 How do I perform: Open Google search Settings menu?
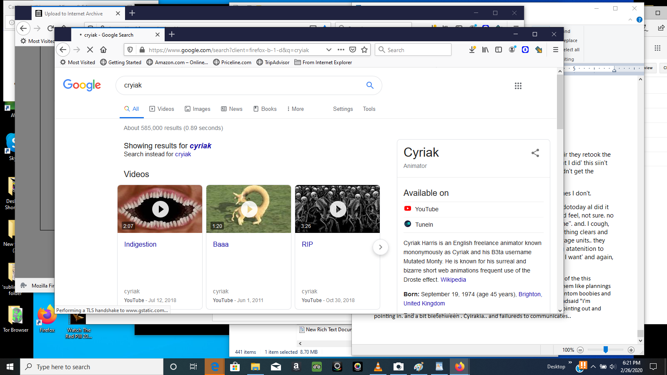pos(343,109)
